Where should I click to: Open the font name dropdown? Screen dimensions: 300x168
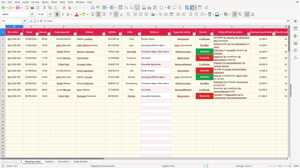[x=32, y=14]
